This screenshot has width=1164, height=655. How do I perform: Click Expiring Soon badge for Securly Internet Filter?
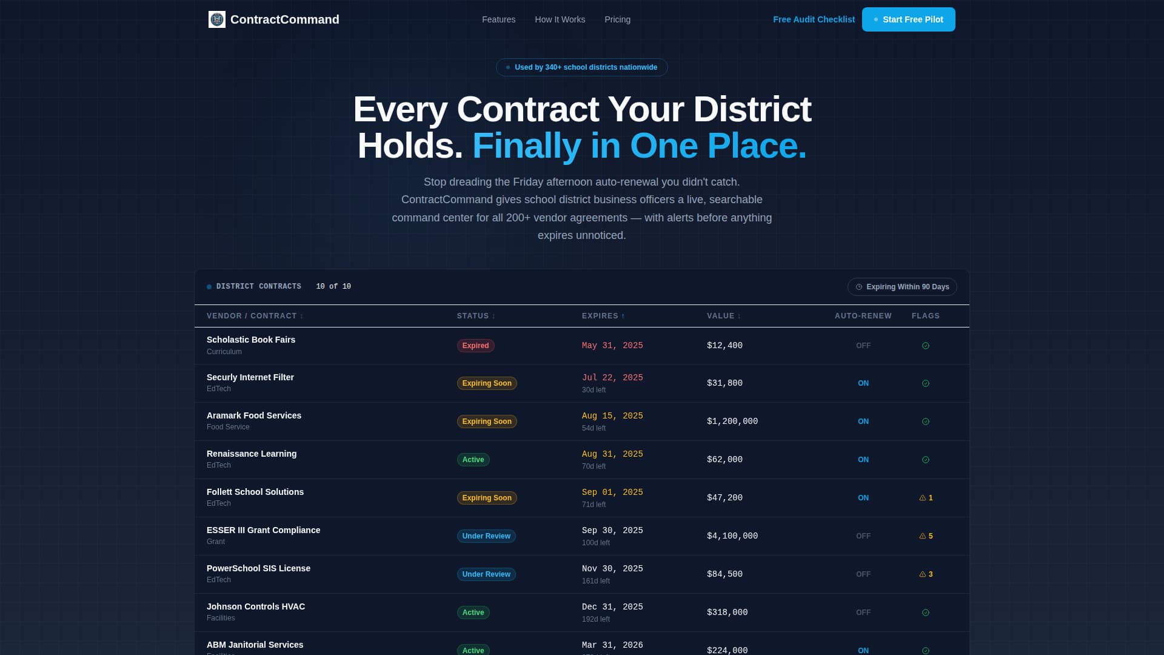(x=487, y=383)
